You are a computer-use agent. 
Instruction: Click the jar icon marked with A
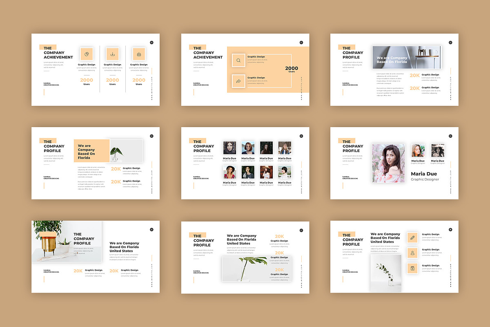click(x=412, y=269)
